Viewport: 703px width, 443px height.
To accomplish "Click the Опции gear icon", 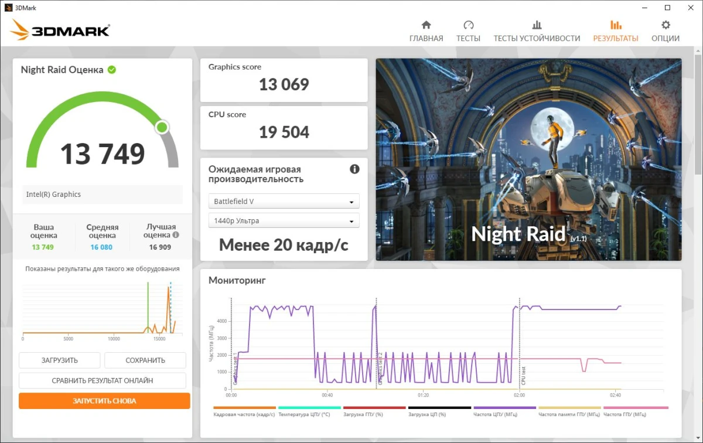I will (666, 25).
